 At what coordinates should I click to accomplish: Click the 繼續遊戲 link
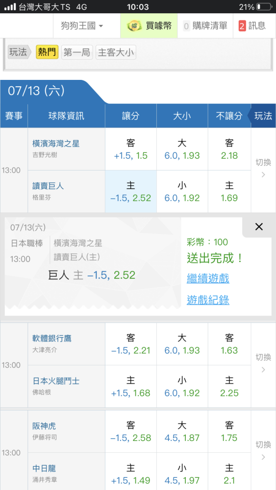pos(208,278)
